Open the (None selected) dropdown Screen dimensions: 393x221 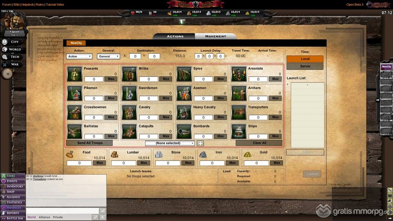click(170, 143)
